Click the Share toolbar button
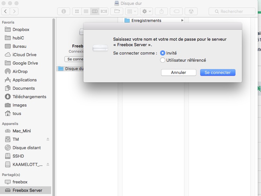The image size is (261, 196). pos(161,11)
